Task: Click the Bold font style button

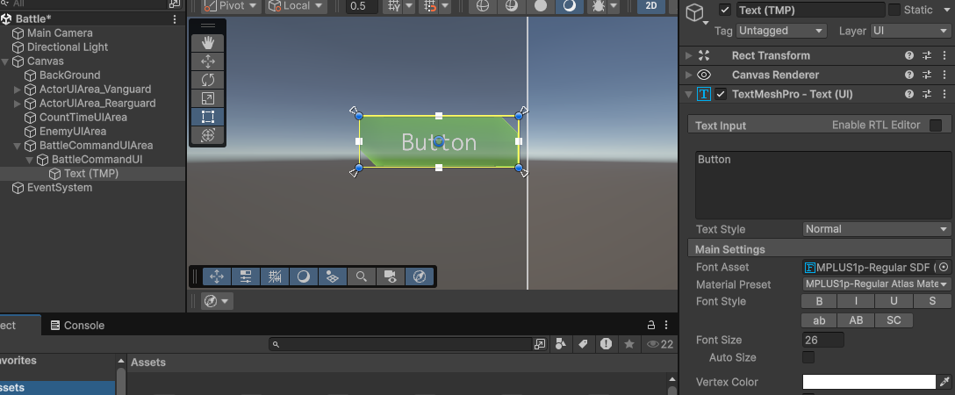Action: coord(819,302)
